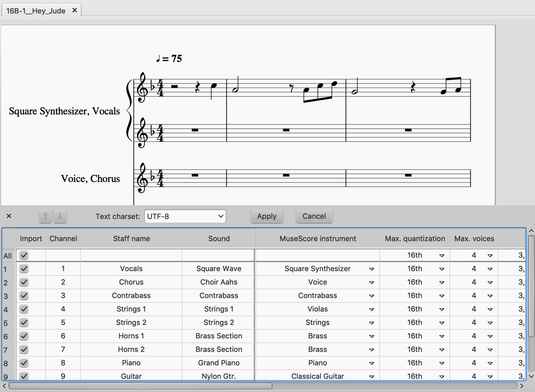Select the Square Wave sound cell
This screenshot has width=535, height=392.
coord(219,269)
